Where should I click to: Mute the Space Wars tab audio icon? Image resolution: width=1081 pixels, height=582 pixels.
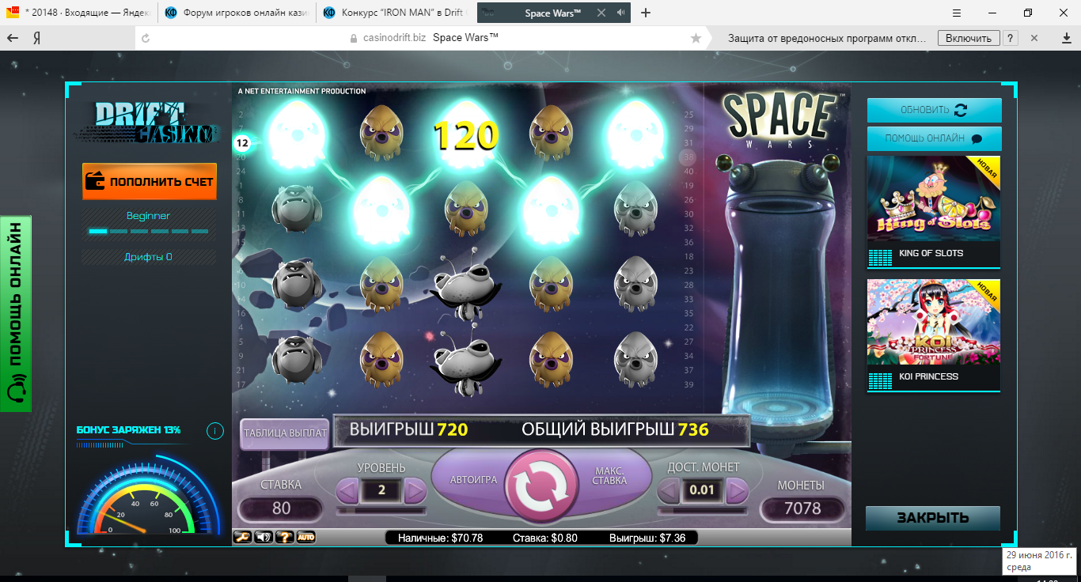point(620,13)
